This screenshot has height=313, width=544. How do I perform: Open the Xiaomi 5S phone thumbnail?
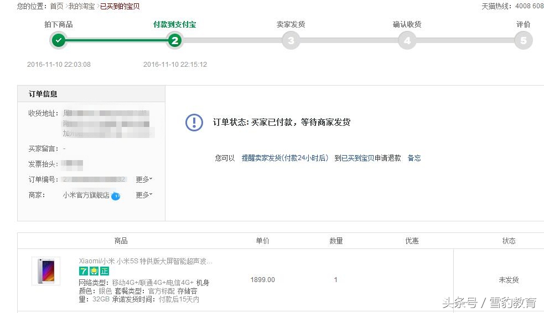pos(46,271)
